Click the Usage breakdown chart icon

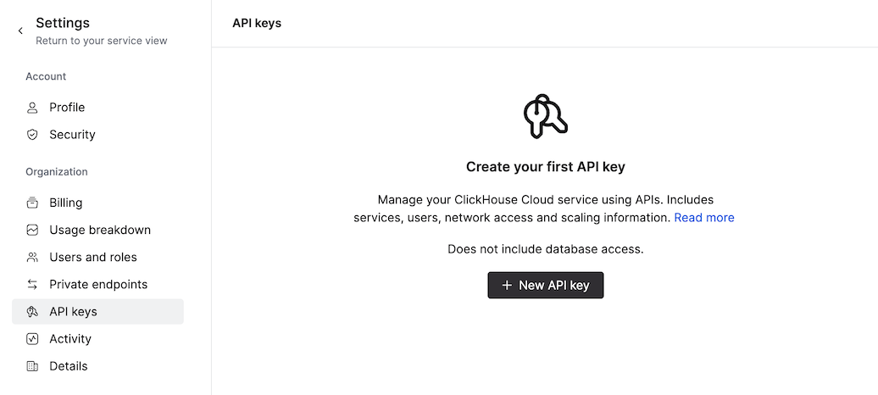(x=32, y=230)
